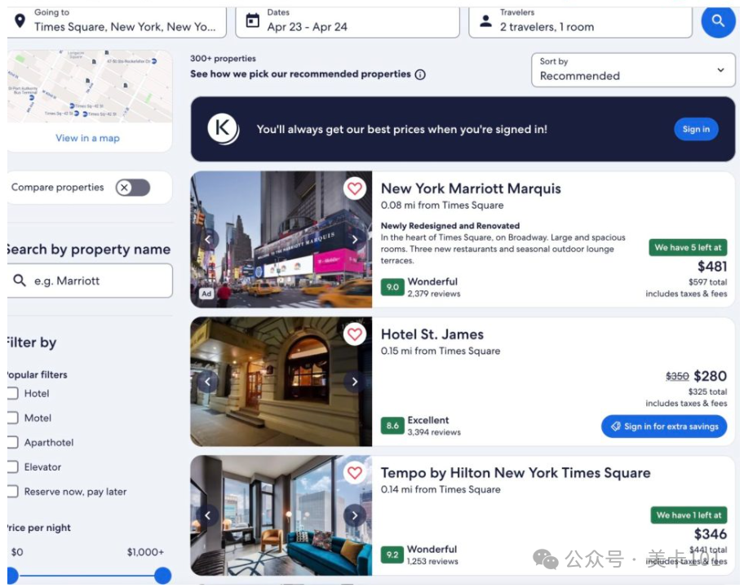
Task: Show next photo of New York Marriott Marquis
Action: pyautogui.click(x=354, y=240)
